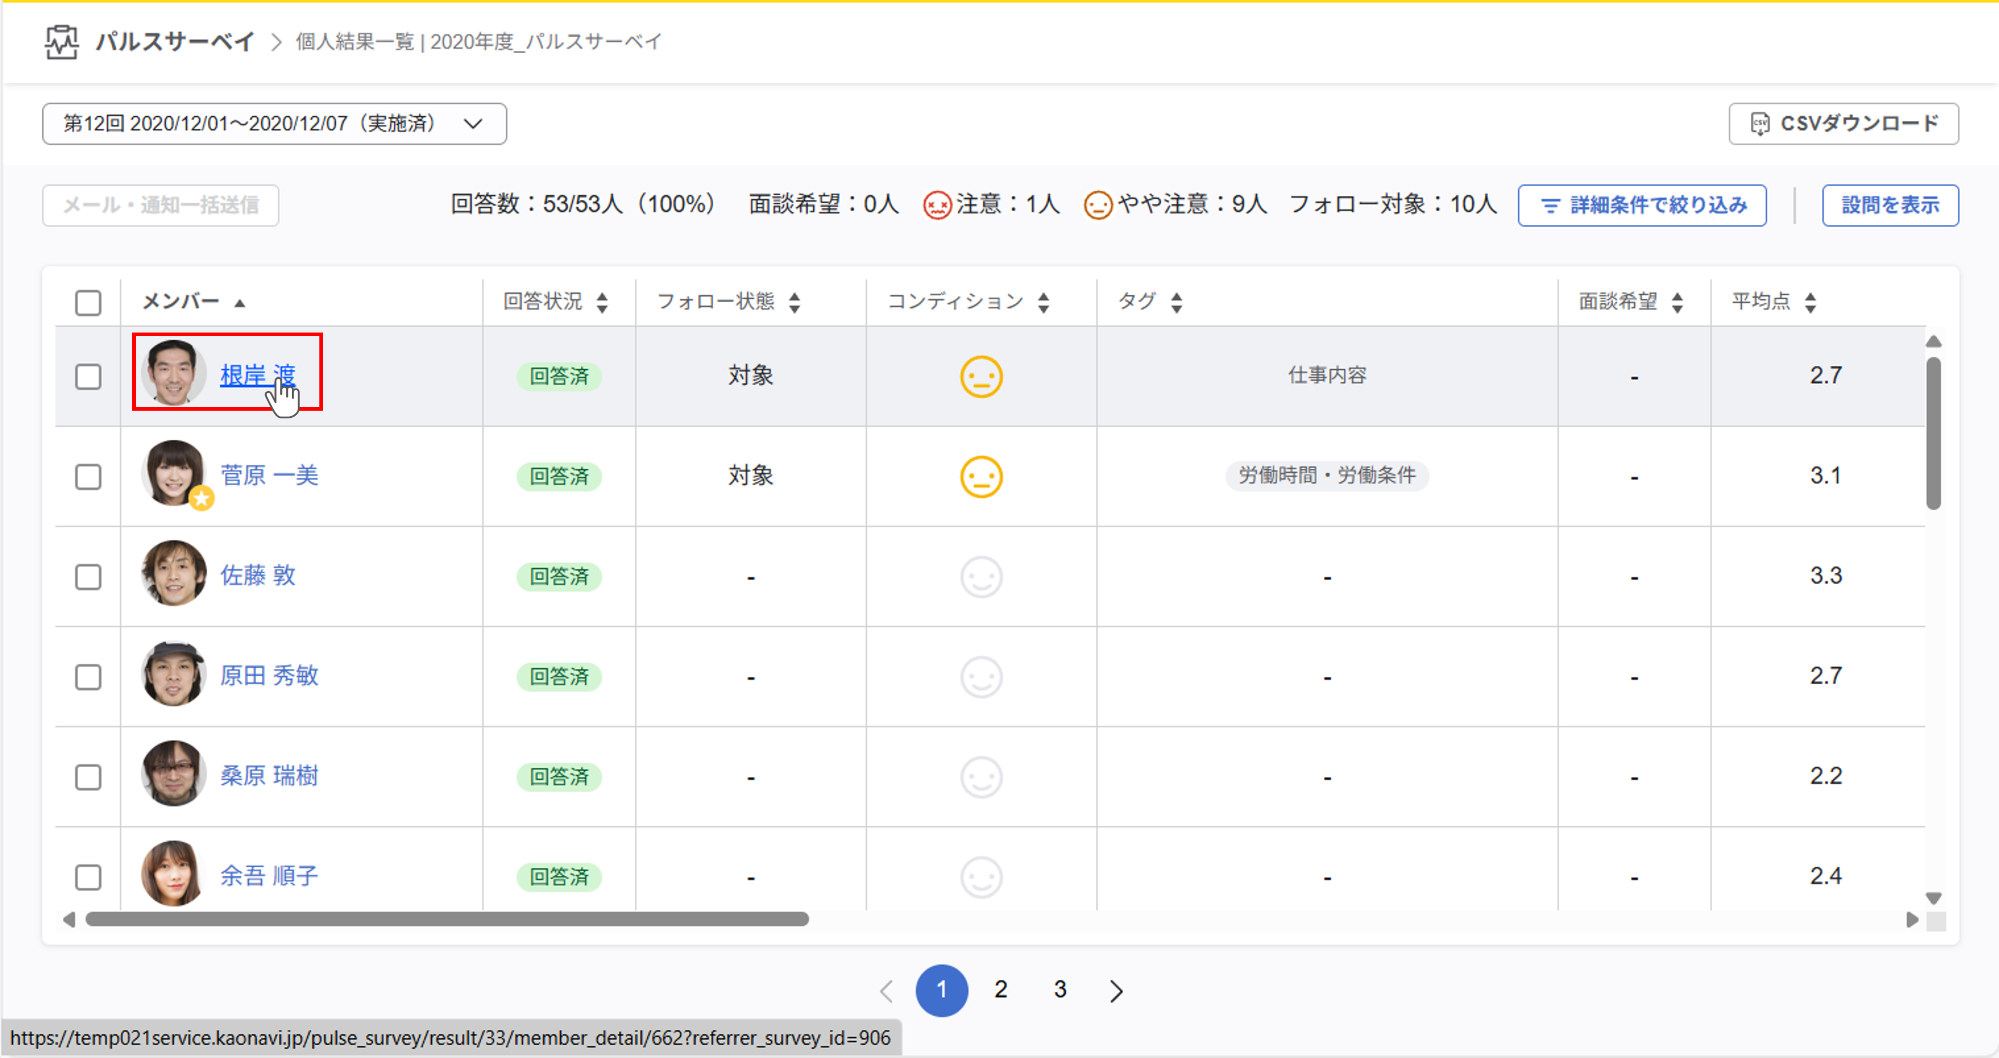
Task: Click the sort arrows on コンディション column
Action: pos(1044,302)
